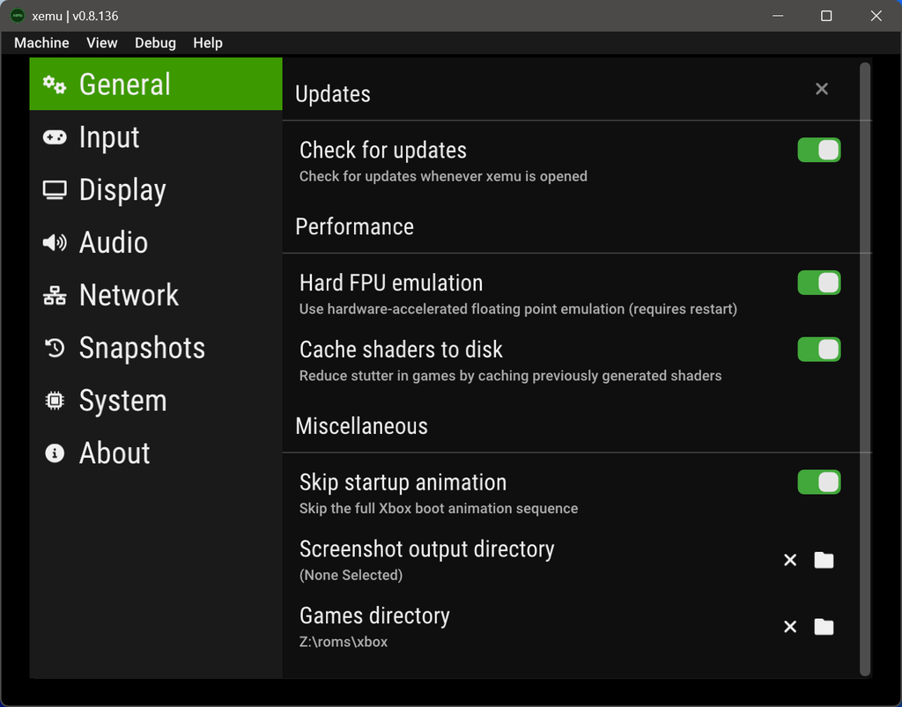Screen dimensions: 902x707
Task: Clear the Games directory path
Action: pos(790,627)
